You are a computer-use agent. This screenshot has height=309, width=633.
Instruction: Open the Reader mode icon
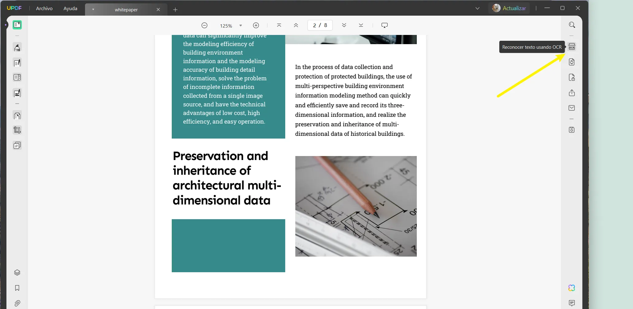[17, 25]
